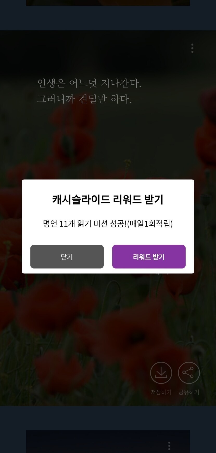Open three-dot menu on bottom card

169,445
